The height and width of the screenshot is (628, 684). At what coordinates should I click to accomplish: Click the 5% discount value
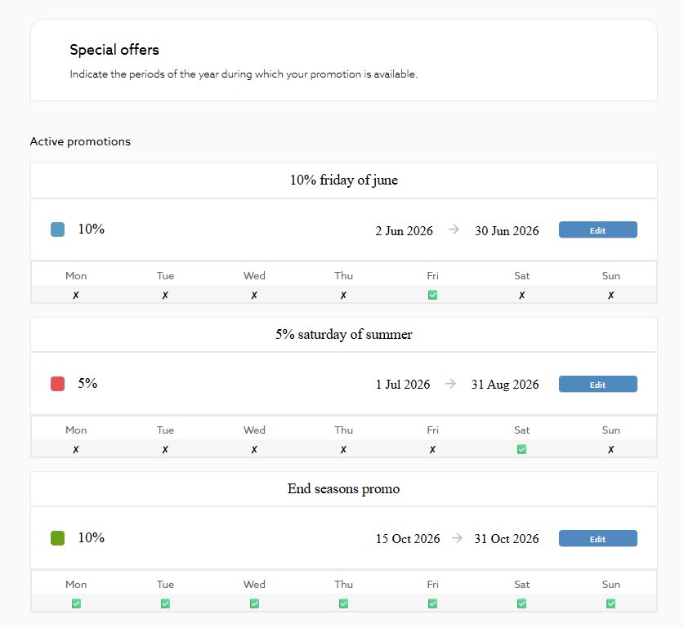pos(87,383)
